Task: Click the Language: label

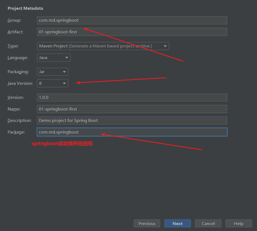Action: coord(18,58)
